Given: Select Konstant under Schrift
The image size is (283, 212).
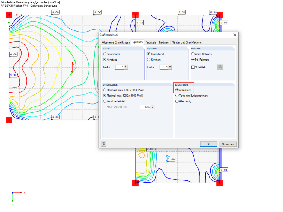Looking at the screenshot, I should [x=110, y=60].
